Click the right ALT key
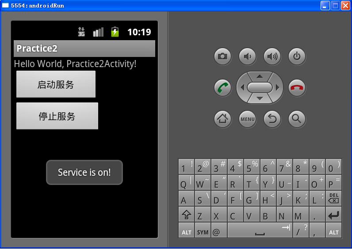Screen dimensions: 352x249 pyautogui.click(x=333, y=230)
